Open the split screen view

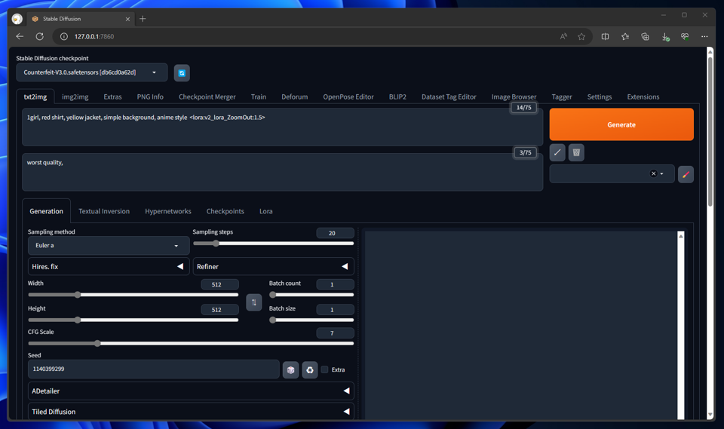605,36
